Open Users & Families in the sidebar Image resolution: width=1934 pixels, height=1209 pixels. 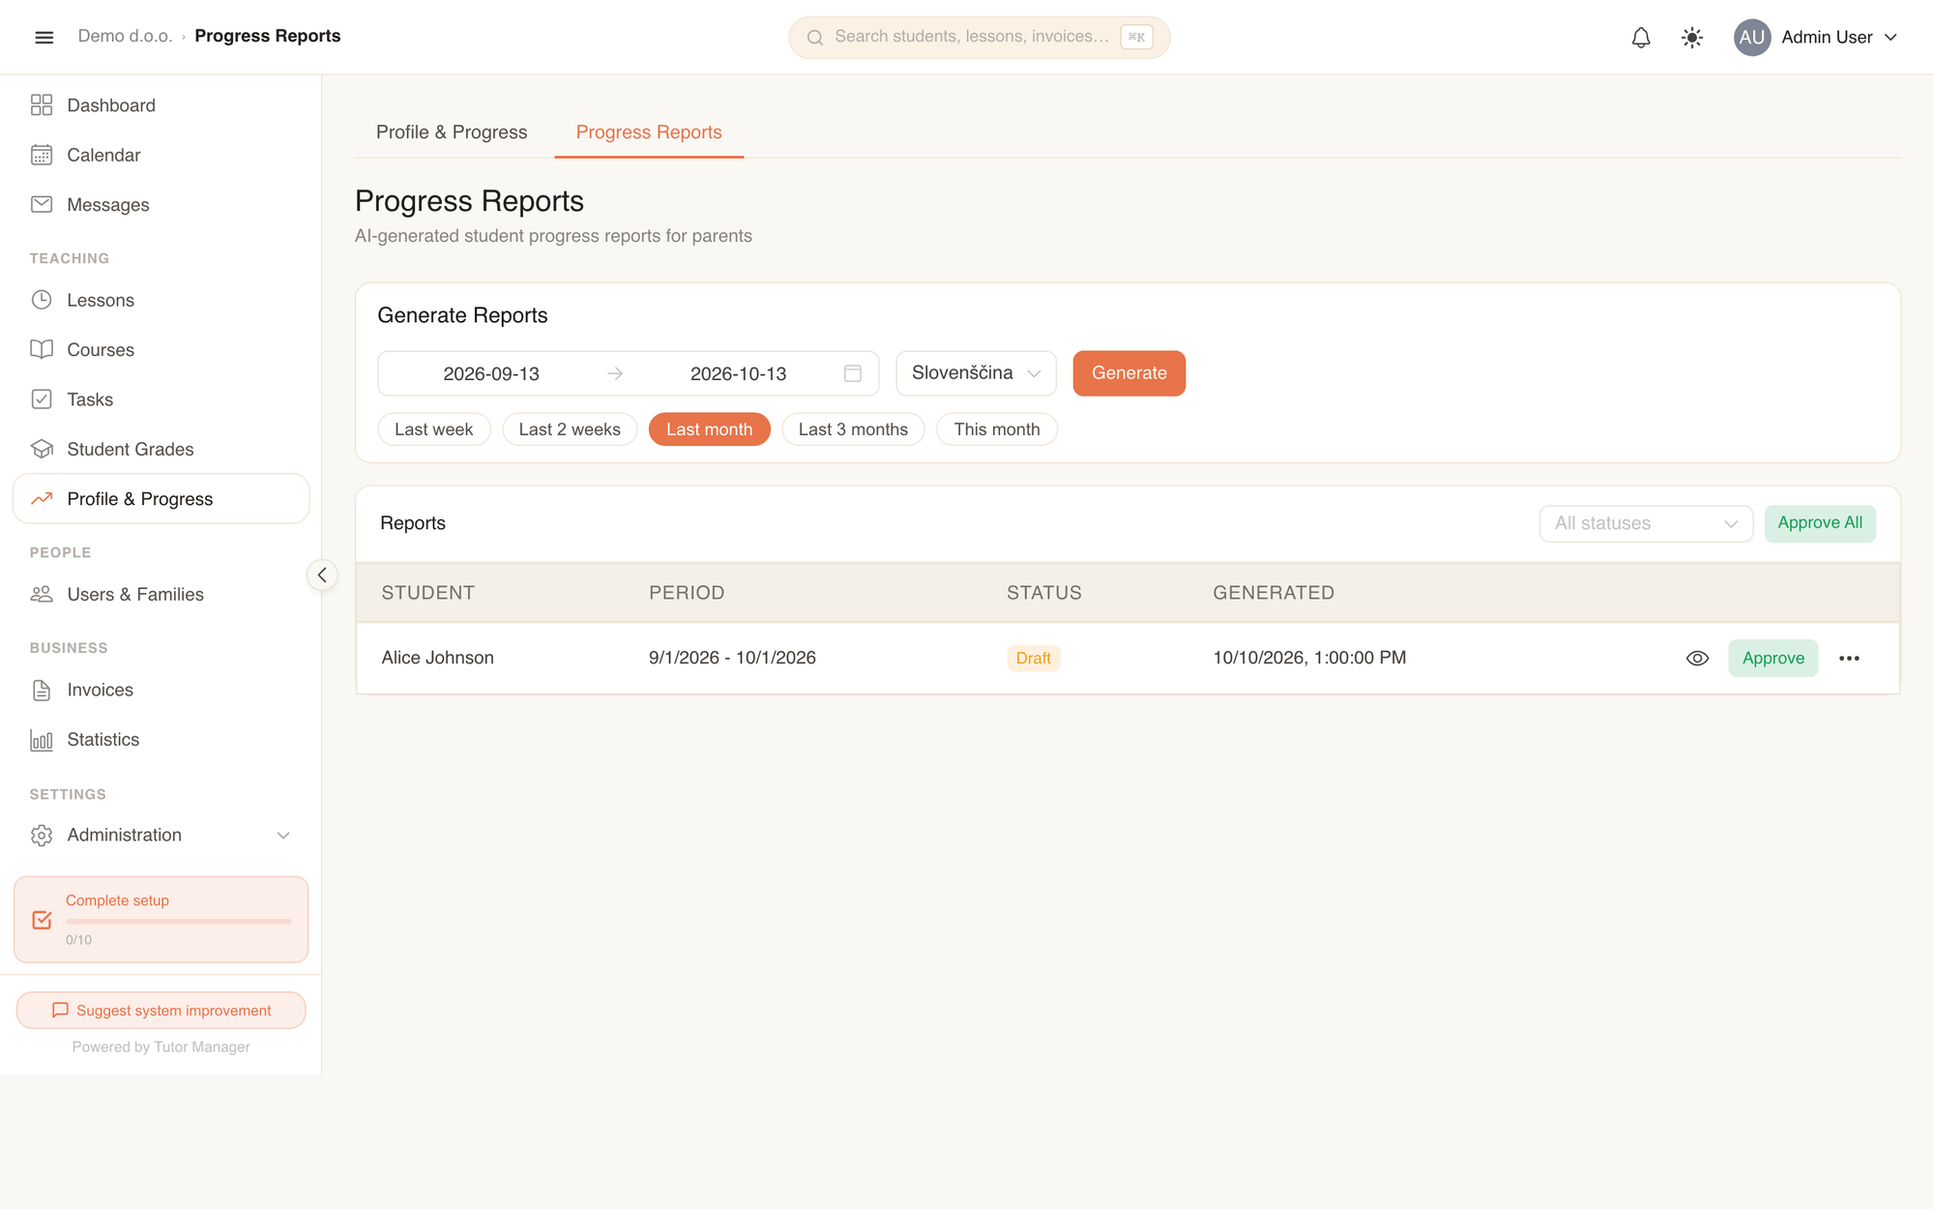[x=161, y=594]
